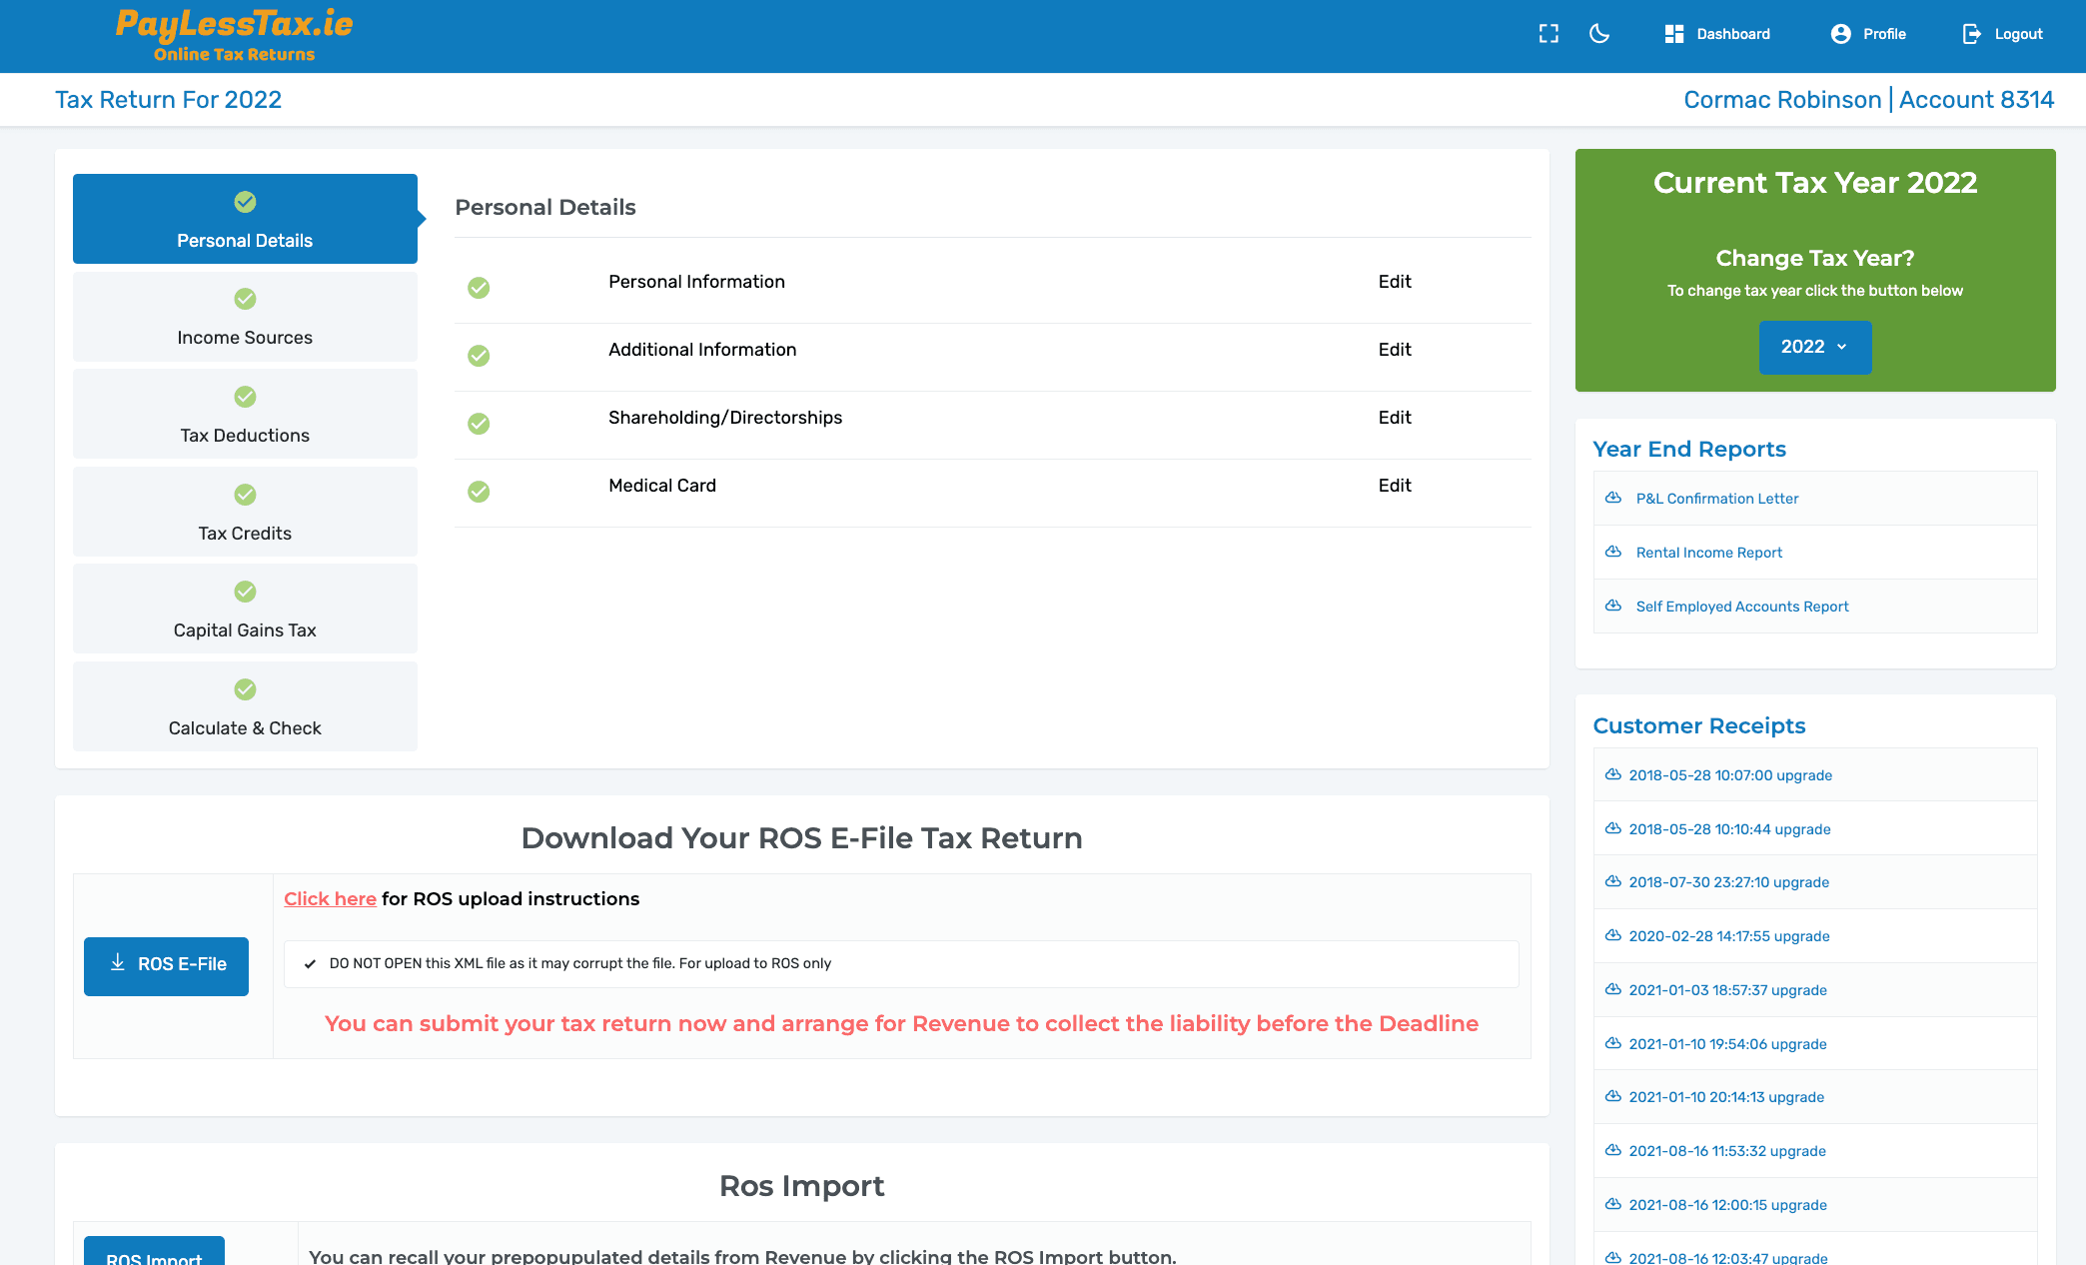Select the Personal Details step

click(x=245, y=219)
